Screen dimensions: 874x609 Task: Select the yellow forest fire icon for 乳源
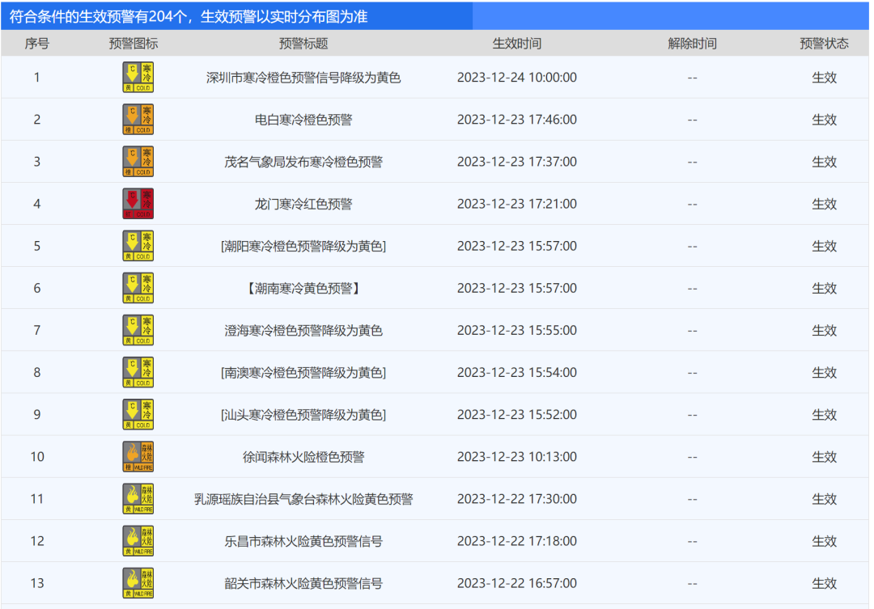coord(138,499)
